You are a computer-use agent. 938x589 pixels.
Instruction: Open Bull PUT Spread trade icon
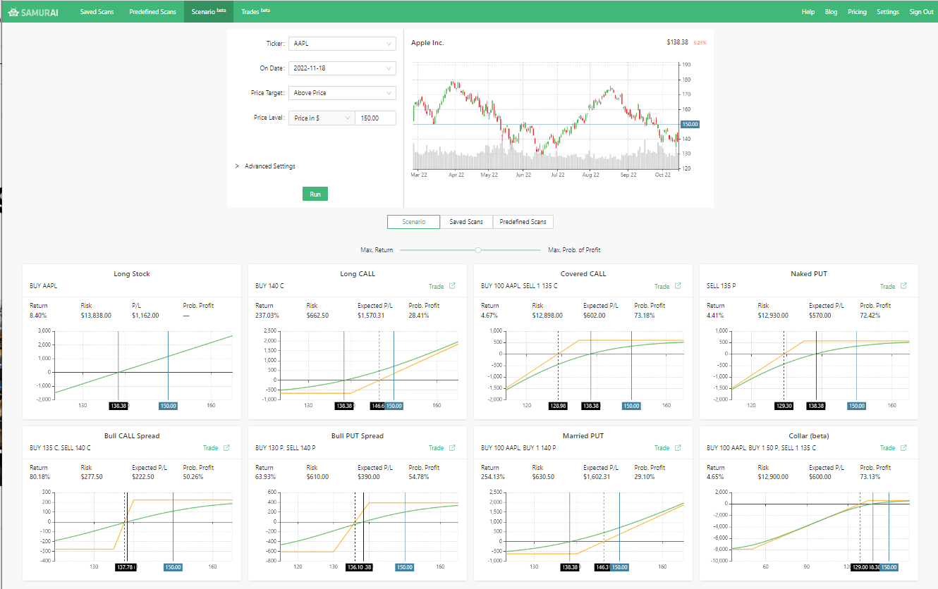pyautogui.click(x=452, y=448)
